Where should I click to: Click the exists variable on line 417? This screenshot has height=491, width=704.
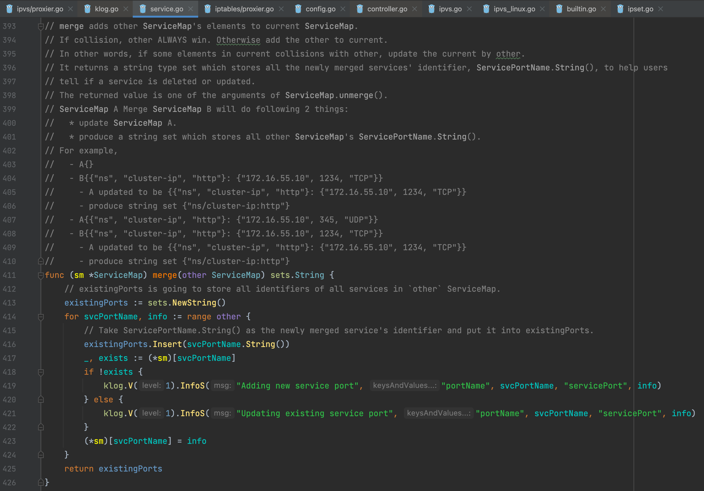tap(113, 358)
